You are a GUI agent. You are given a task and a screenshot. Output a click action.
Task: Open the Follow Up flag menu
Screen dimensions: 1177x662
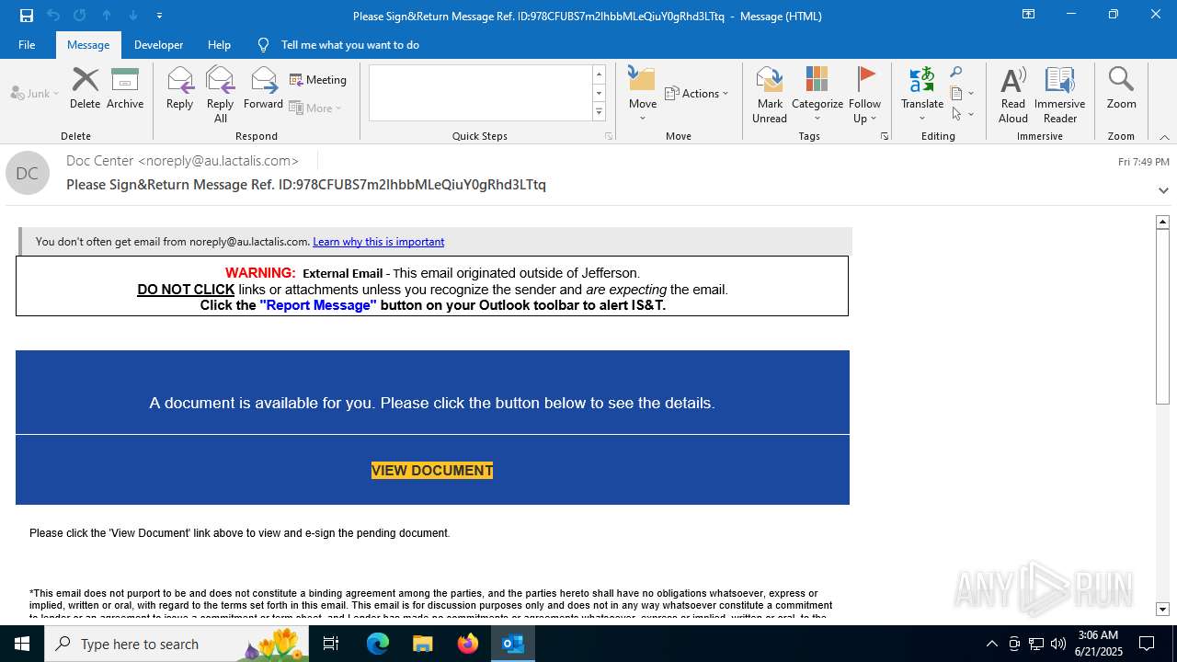pyautogui.click(x=865, y=95)
